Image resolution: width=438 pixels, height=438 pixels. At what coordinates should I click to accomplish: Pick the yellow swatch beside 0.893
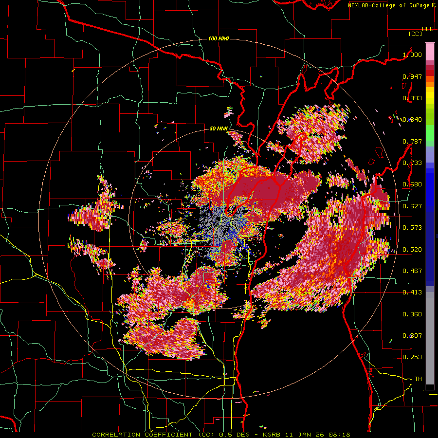pos(430,97)
